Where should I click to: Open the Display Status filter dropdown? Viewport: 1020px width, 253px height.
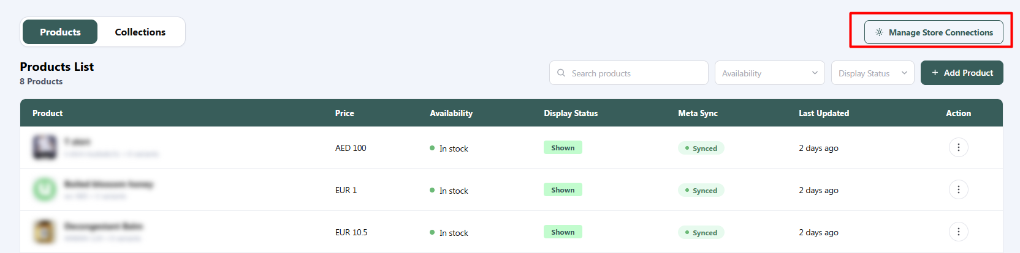click(872, 73)
